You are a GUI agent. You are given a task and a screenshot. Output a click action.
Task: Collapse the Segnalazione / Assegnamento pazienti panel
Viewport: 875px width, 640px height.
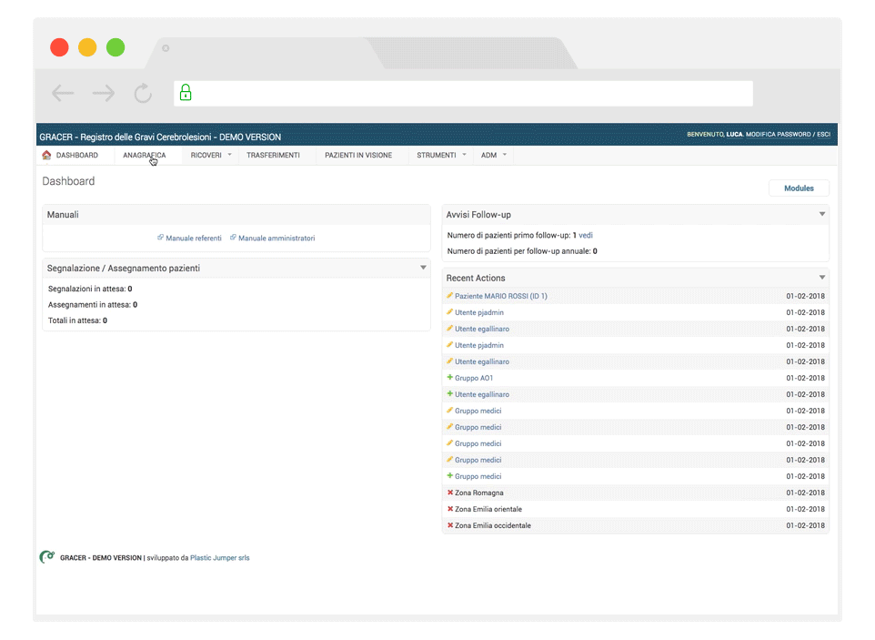[423, 268]
